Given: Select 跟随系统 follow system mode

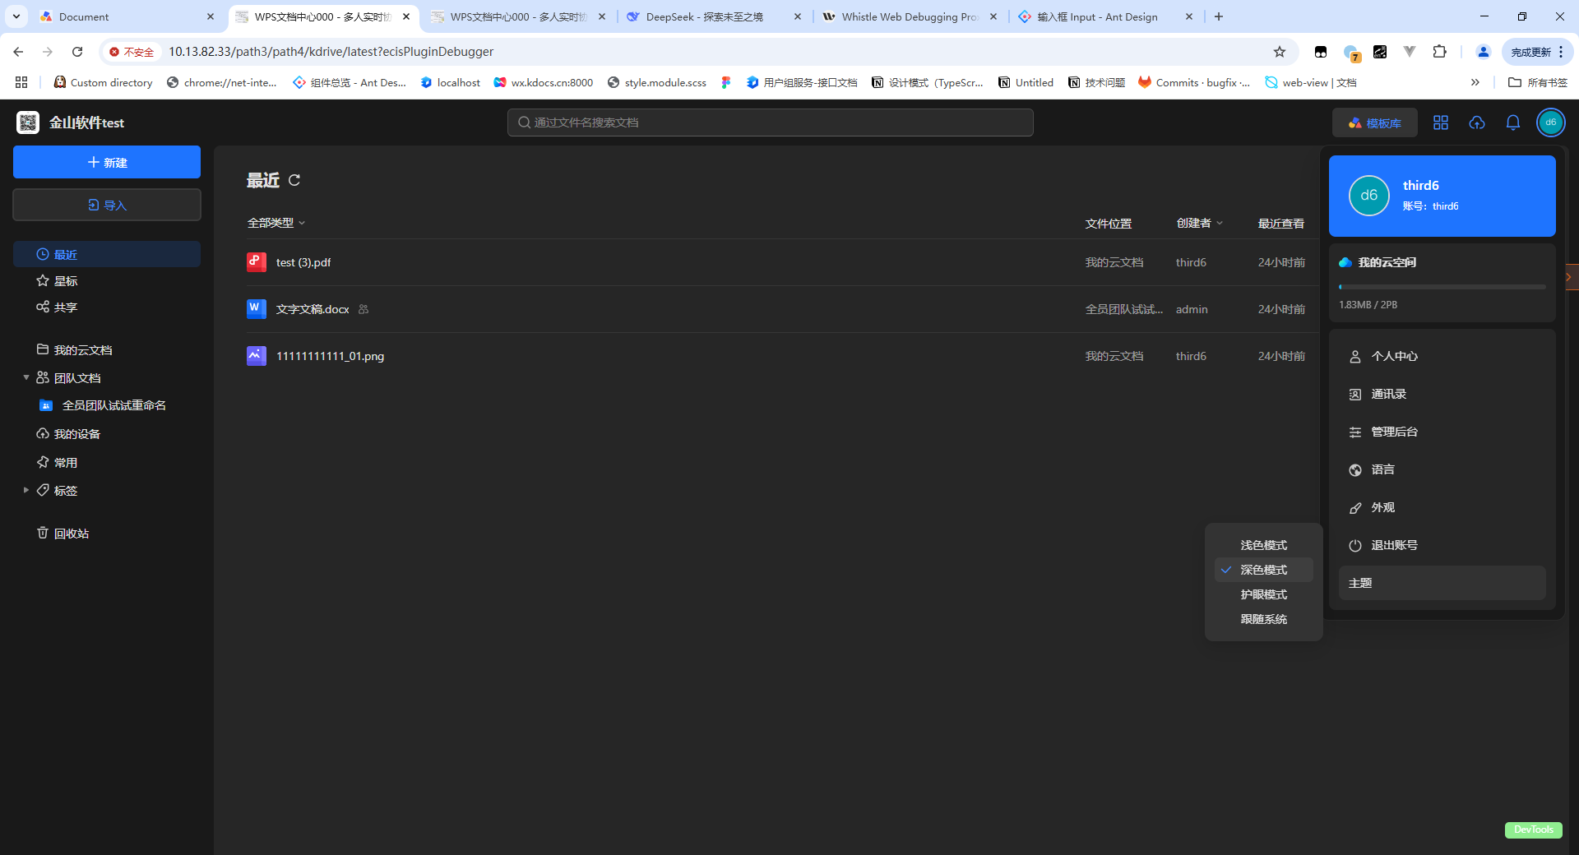Looking at the screenshot, I should 1264,619.
